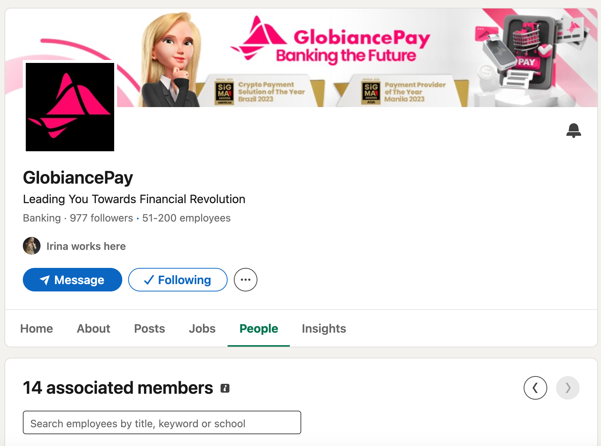601x446 pixels.
Task: View the Posts tab
Action: click(x=150, y=329)
